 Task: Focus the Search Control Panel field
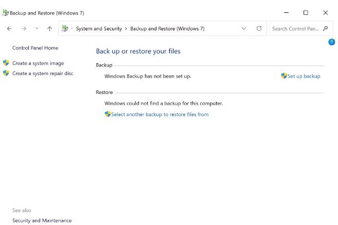coord(295,29)
